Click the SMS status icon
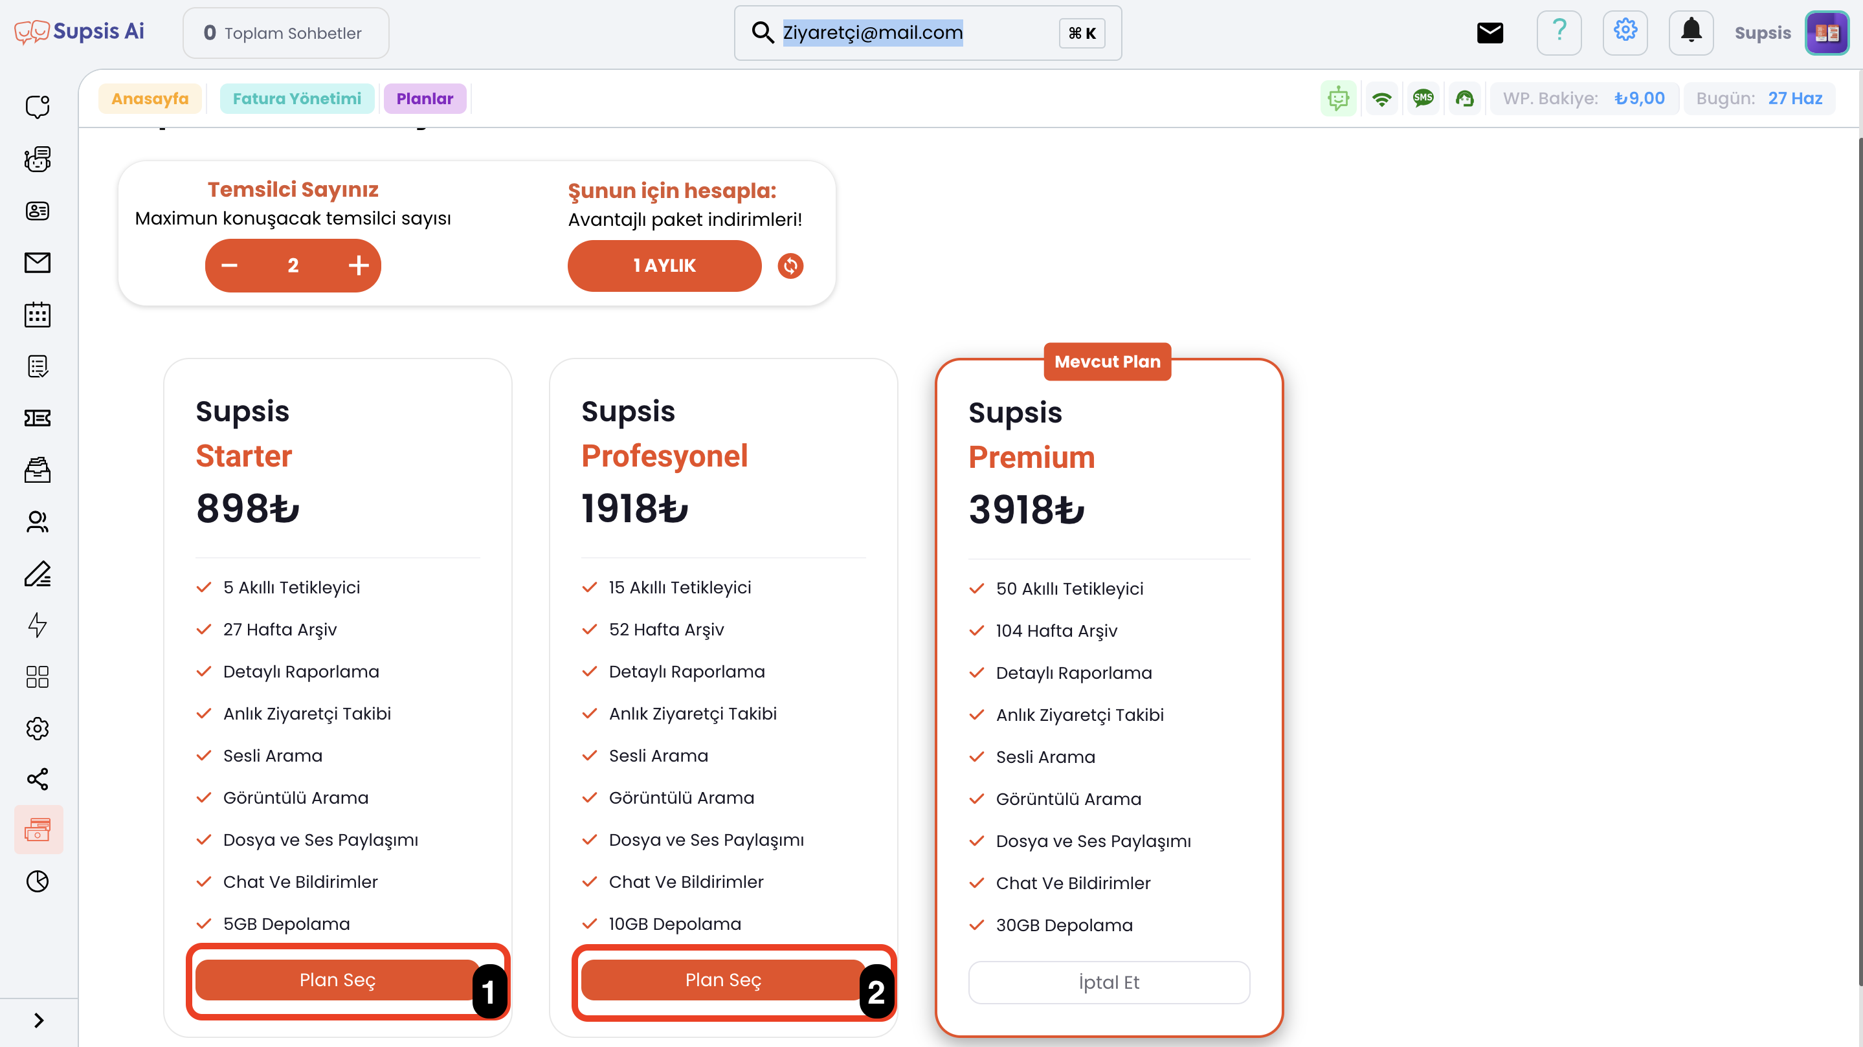 coord(1423,98)
